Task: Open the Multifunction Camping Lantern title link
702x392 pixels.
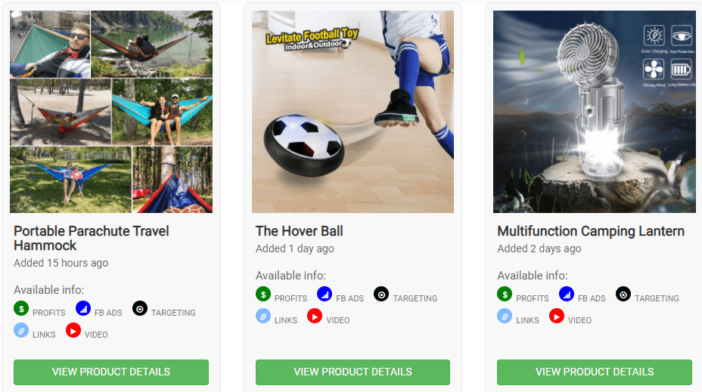Action: click(591, 231)
